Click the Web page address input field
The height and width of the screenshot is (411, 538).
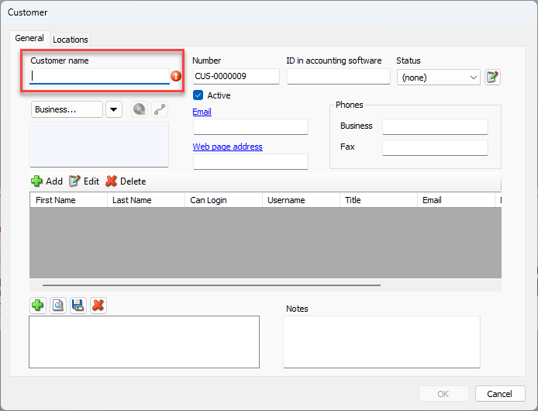(250, 161)
